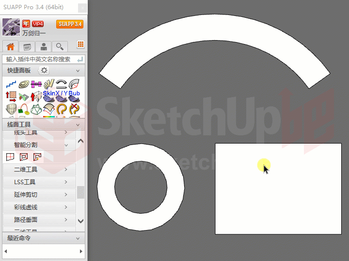Click the 万剑归一 username

pyautogui.click(x=33, y=33)
